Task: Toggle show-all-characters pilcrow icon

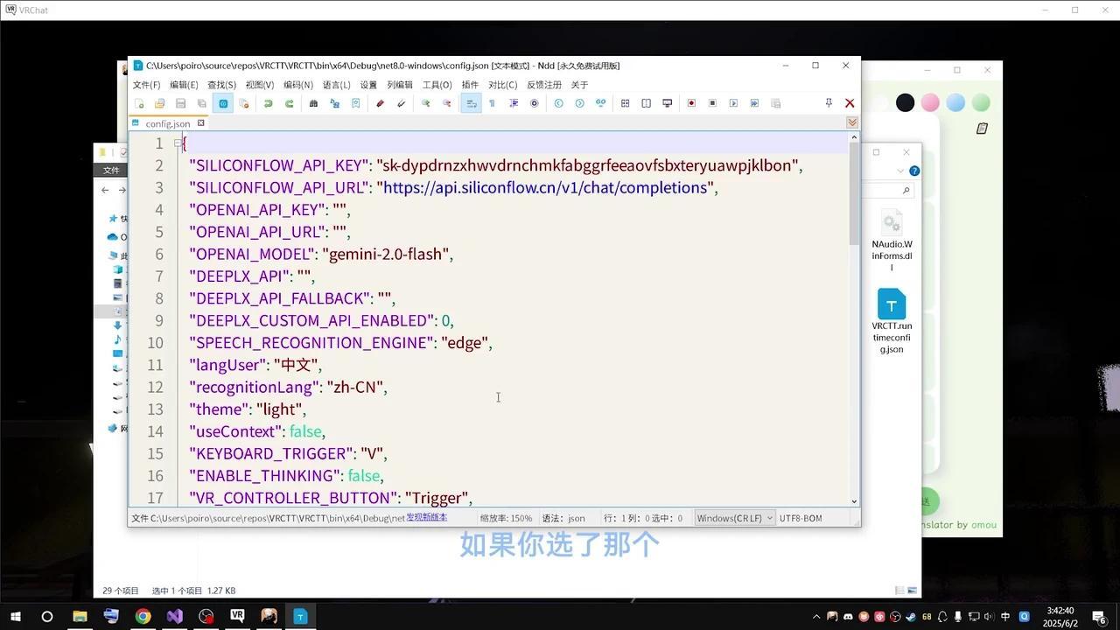Action: tap(492, 103)
